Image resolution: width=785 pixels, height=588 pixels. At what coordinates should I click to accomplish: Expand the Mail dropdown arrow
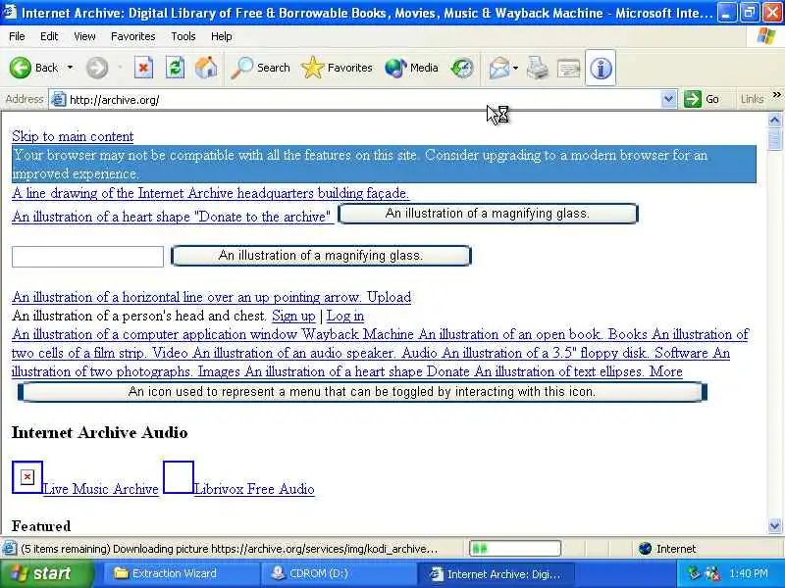[x=516, y=68]
